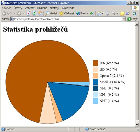This screenshot has width=140, height=132.
Task: Click the computer icon in status bar
Action: pos(87,129)
